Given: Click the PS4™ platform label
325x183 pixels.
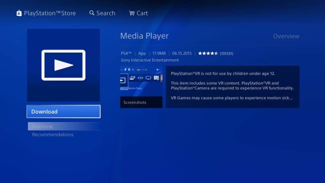Looking at the screenshot, I should [x=126, y=53].
